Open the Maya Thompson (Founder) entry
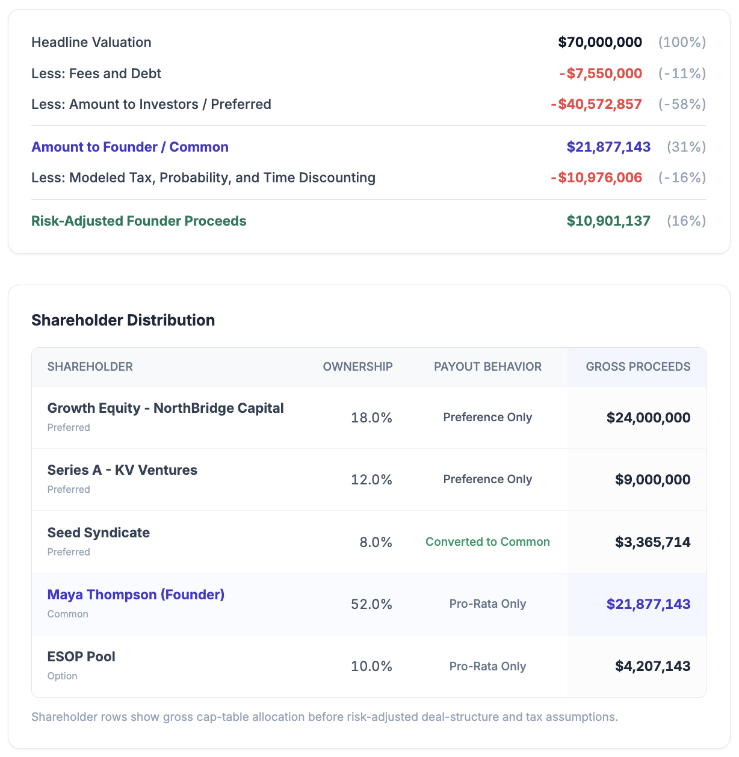 coord(136,595)
